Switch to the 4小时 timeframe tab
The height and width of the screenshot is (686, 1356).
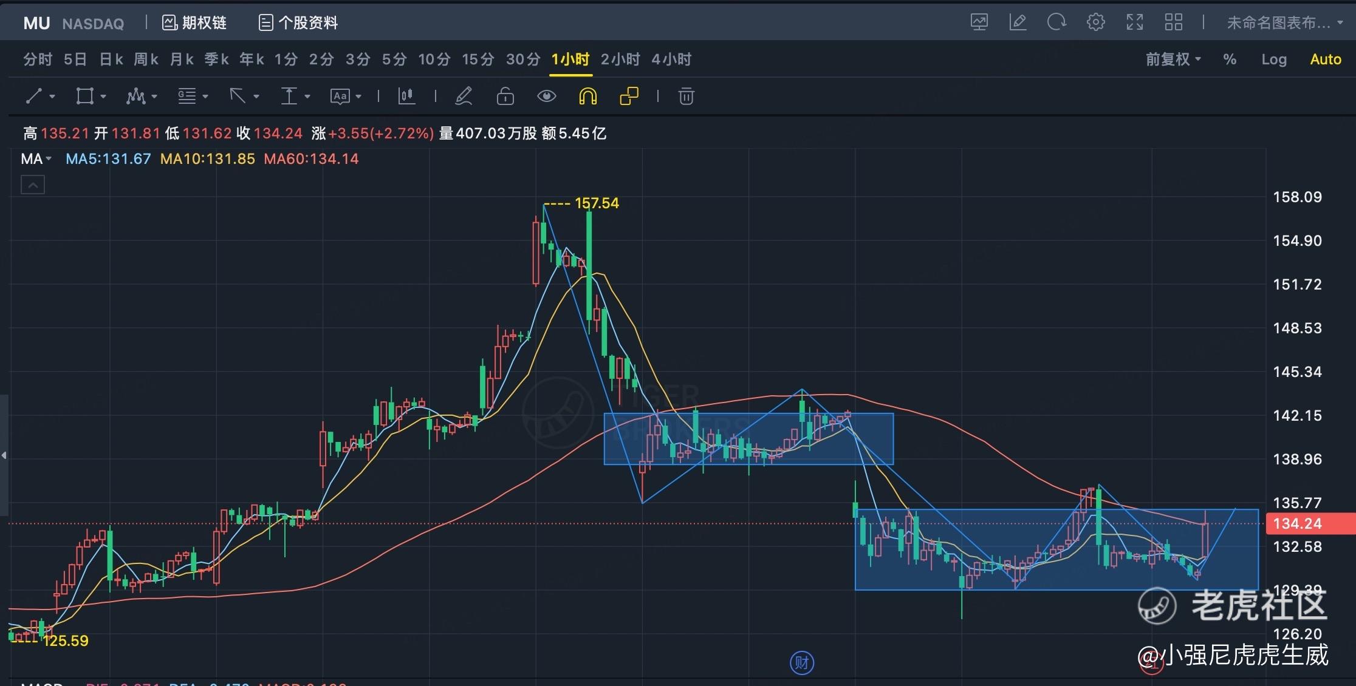pyautogui.click(x=671, y=59)
